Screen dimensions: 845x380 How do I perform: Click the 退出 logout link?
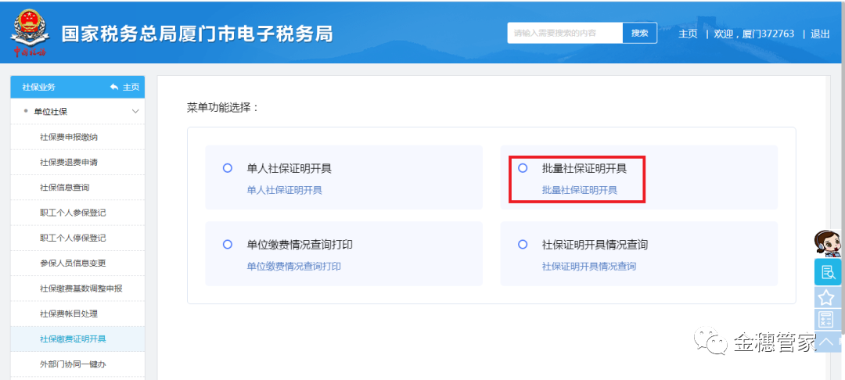(x=820, y=34)
